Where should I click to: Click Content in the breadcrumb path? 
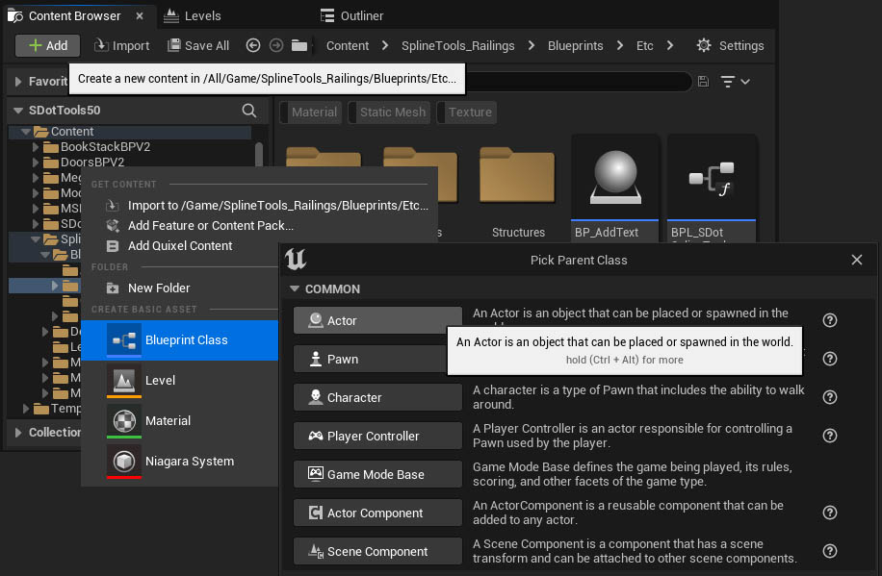point(348,45)
